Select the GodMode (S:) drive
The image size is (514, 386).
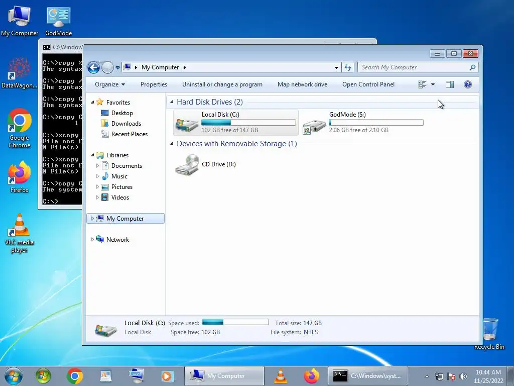tap(363, 123)
